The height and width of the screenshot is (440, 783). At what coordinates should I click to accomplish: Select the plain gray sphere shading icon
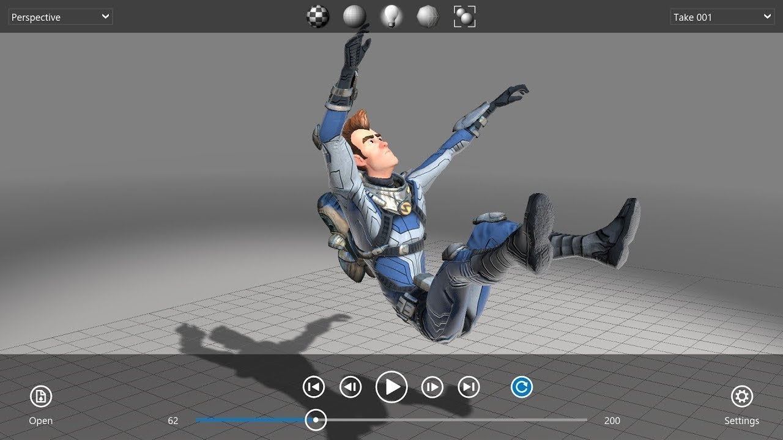[354, 16]
